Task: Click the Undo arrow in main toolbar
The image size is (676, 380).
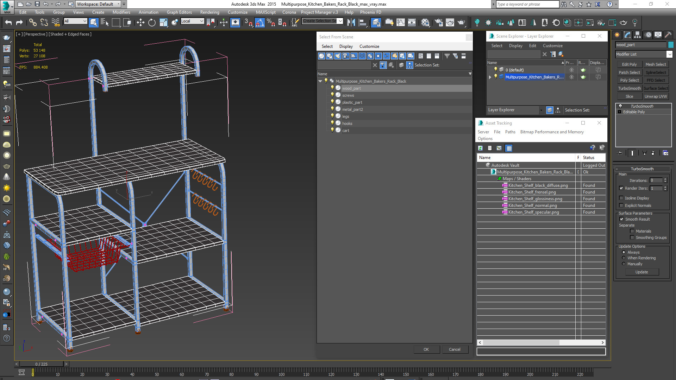Action: pos(8,23)
